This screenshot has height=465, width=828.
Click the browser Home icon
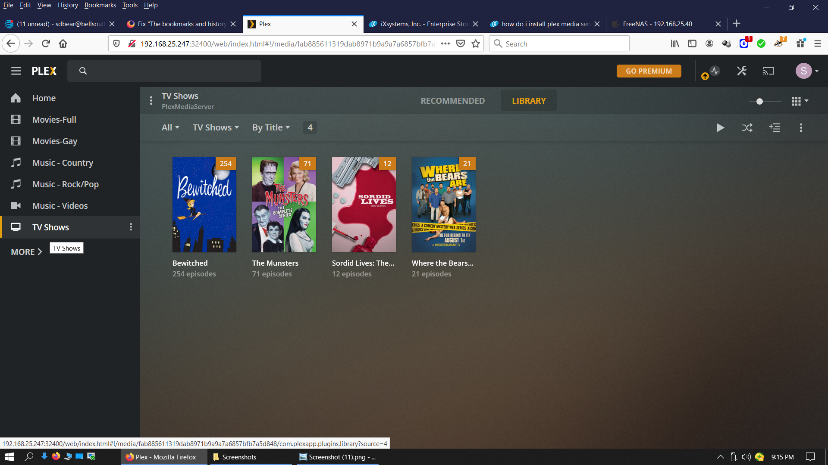click(63, 43)
